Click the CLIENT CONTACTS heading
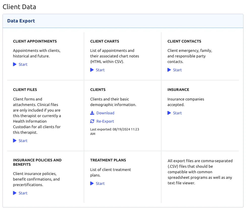The height and width of the screenshot is (210, 246). click(184, 41)
